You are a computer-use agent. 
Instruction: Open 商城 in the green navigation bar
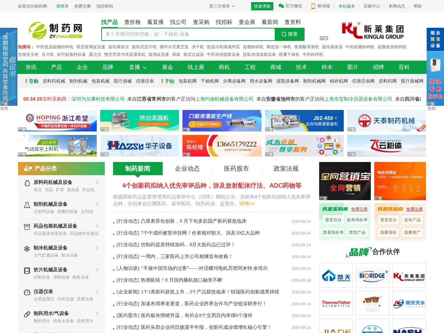[276, 67]
